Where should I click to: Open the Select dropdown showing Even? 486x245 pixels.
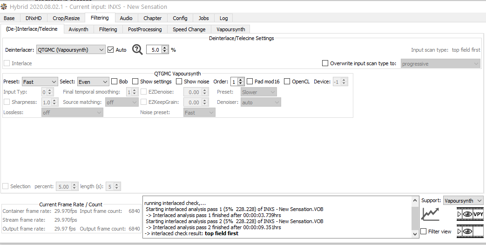tap(93, 82)
